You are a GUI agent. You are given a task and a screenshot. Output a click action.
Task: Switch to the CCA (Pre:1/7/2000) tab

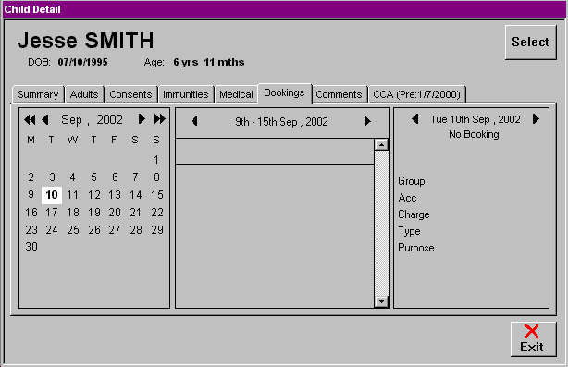pos(416,94)
